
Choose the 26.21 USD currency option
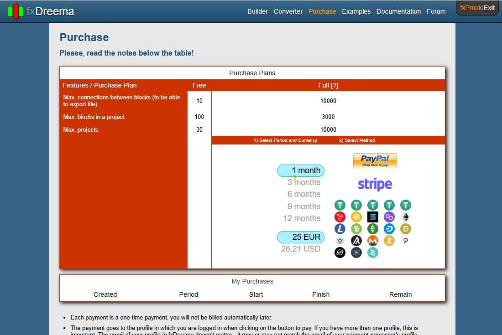301,249
